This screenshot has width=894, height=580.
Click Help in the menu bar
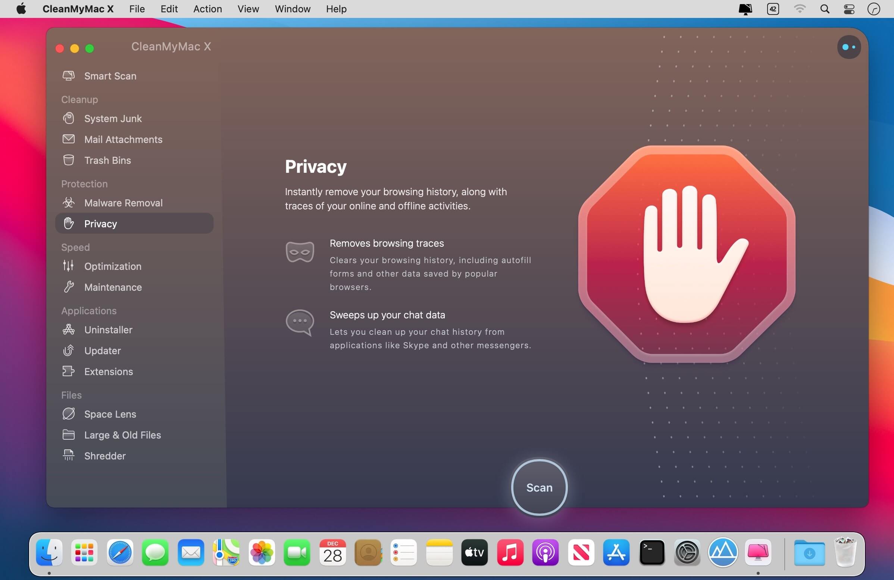click(x=336, y=9)
